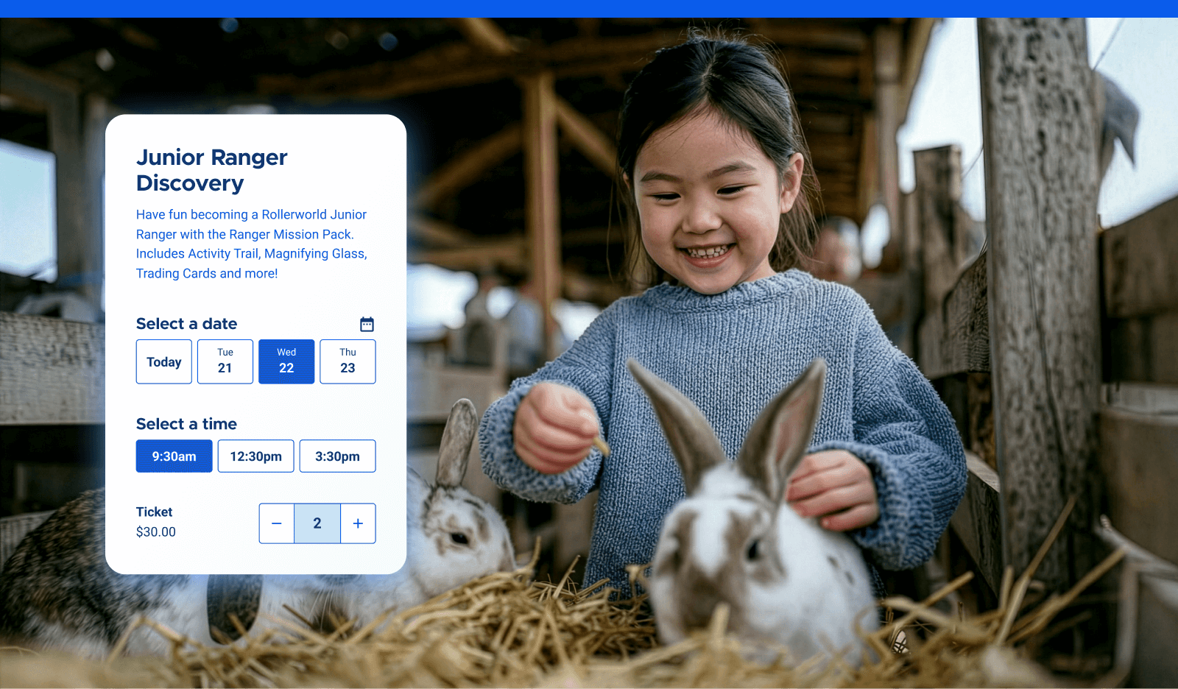Increase ticket quantity with plus button
The width and height of the screenshot is (1178, 689).
coord(358,523)
